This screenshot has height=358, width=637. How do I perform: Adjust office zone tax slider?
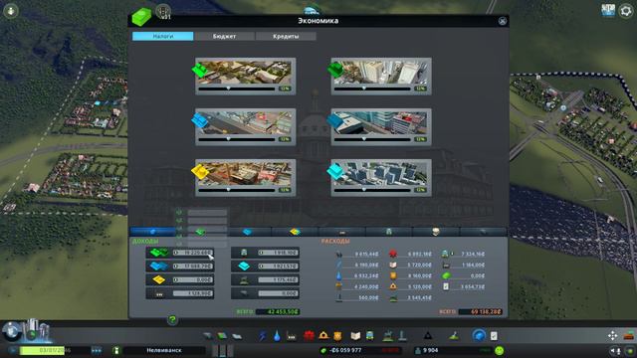pos(372,190)
